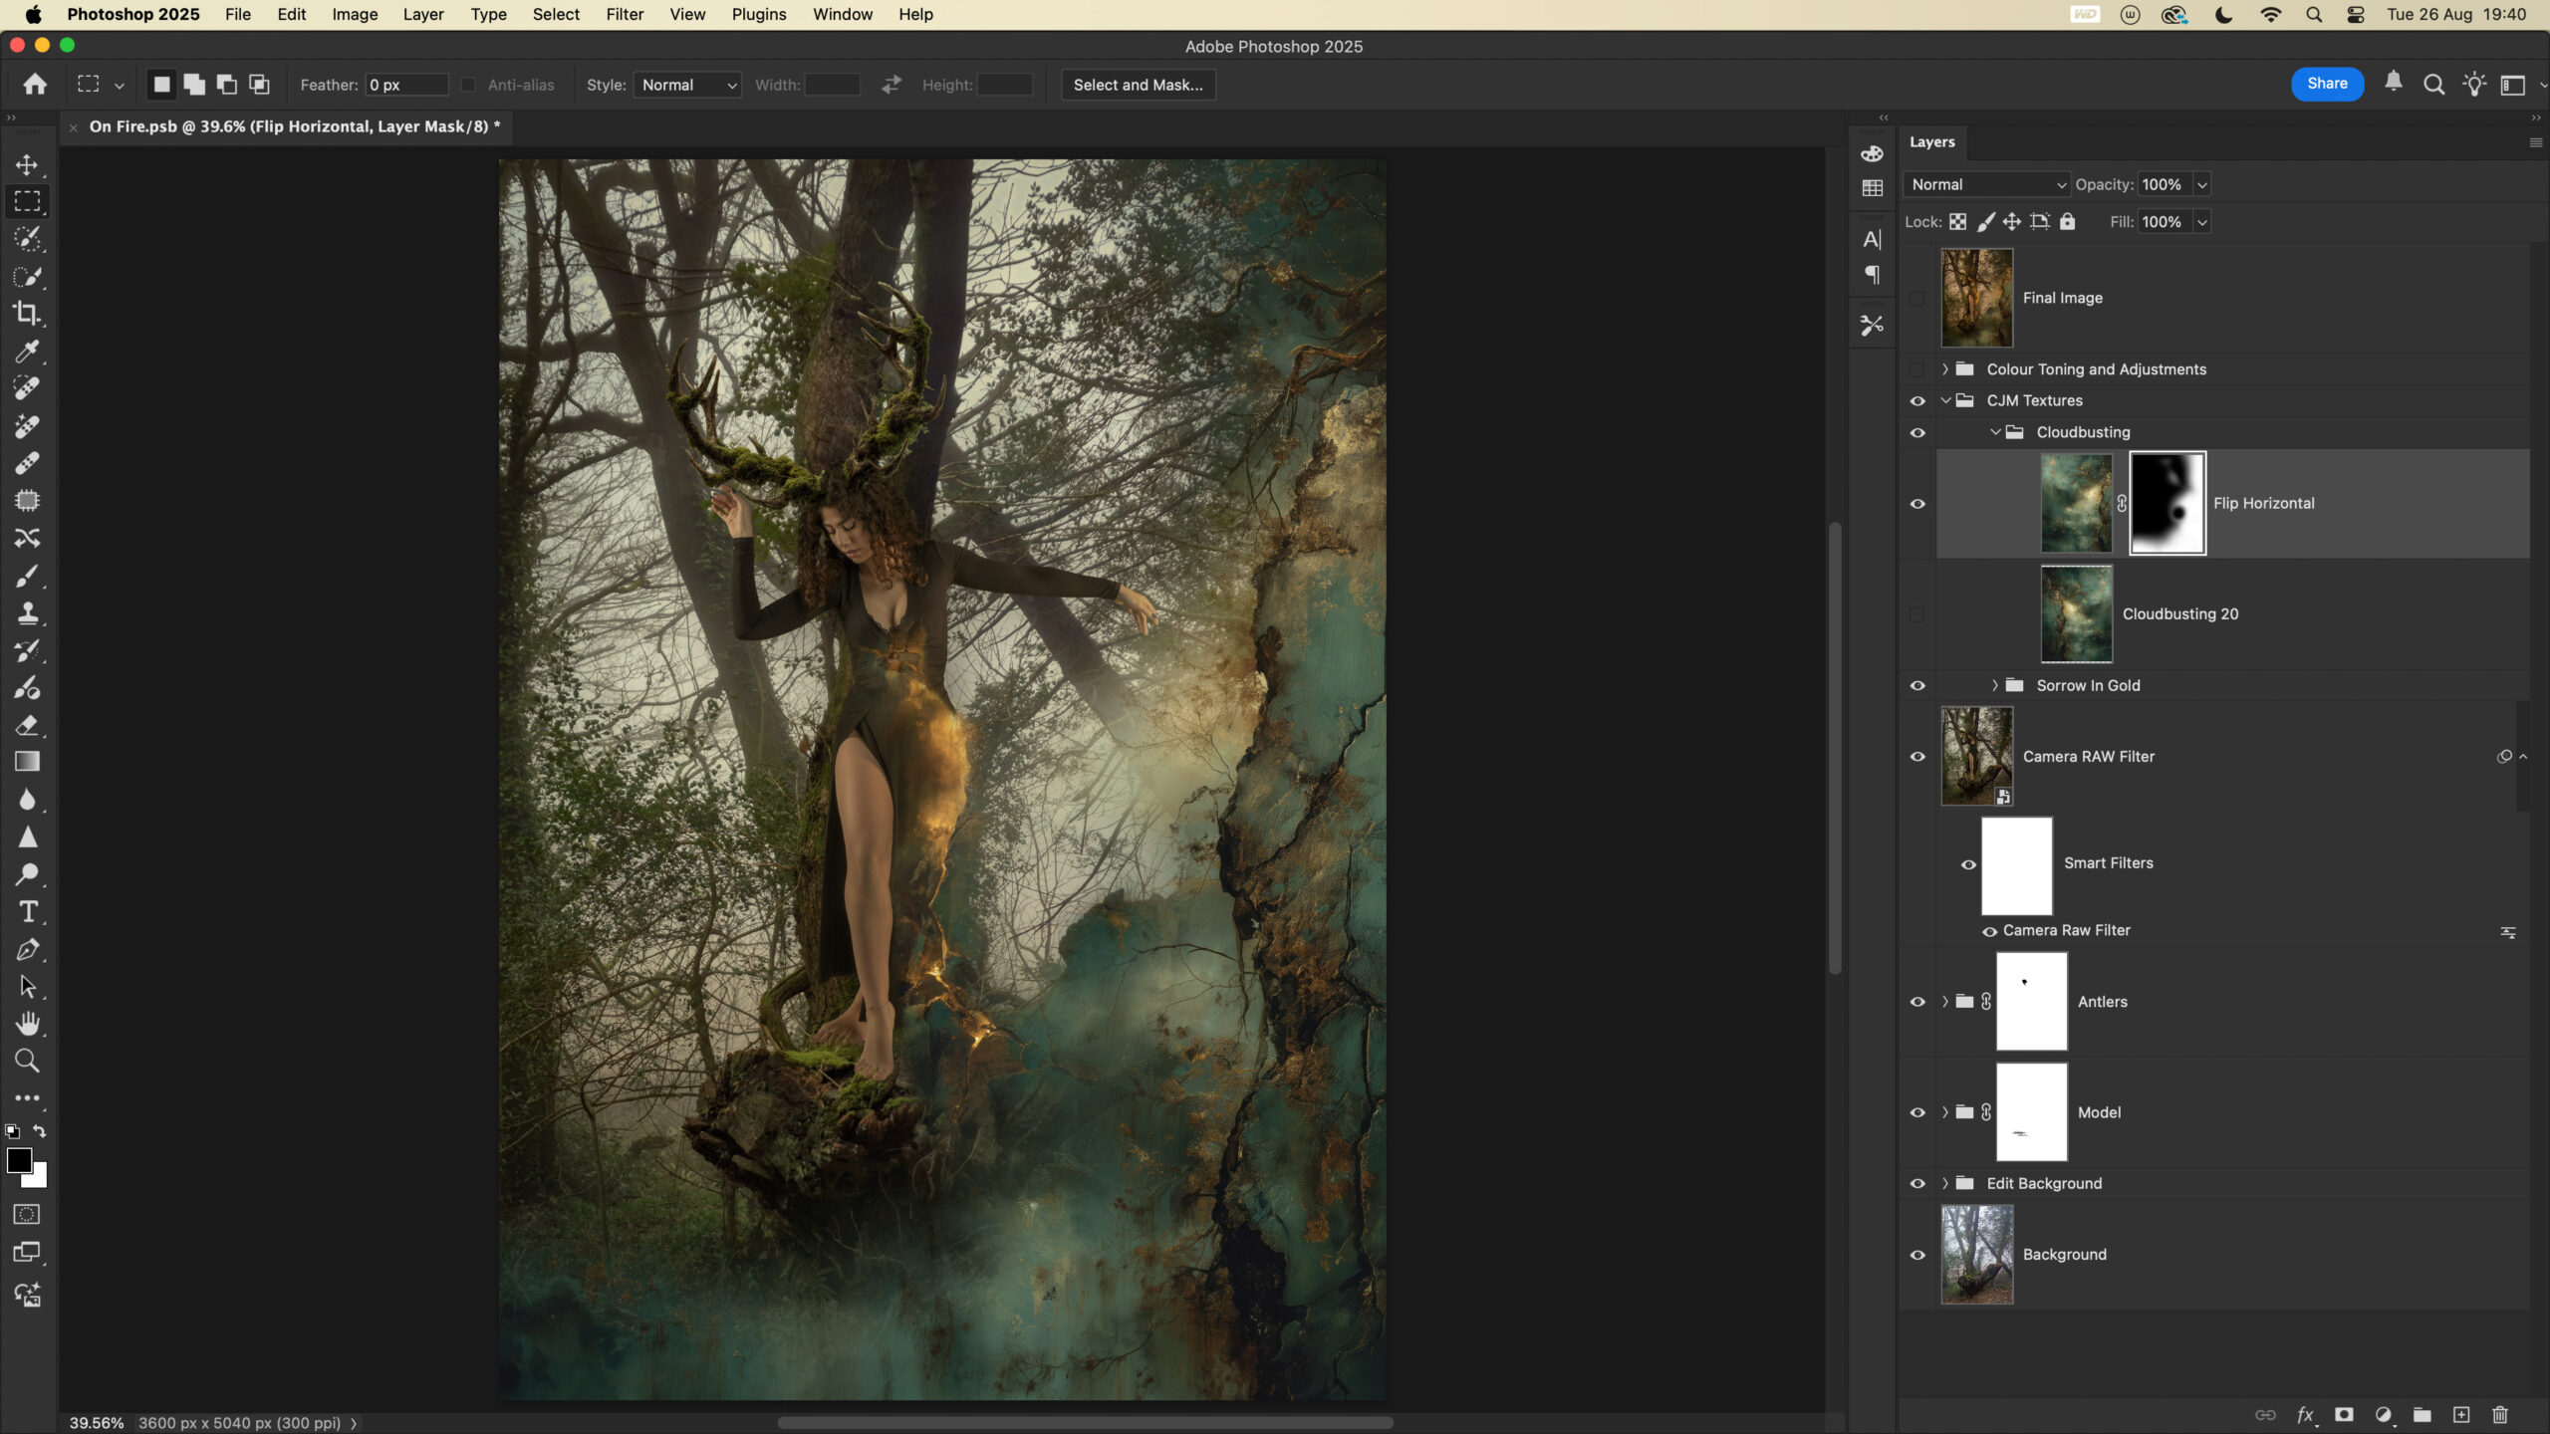This screenshot has width=2550, height=1434.
Task: Show the Final Image layer
Action: click(1917, 298)
